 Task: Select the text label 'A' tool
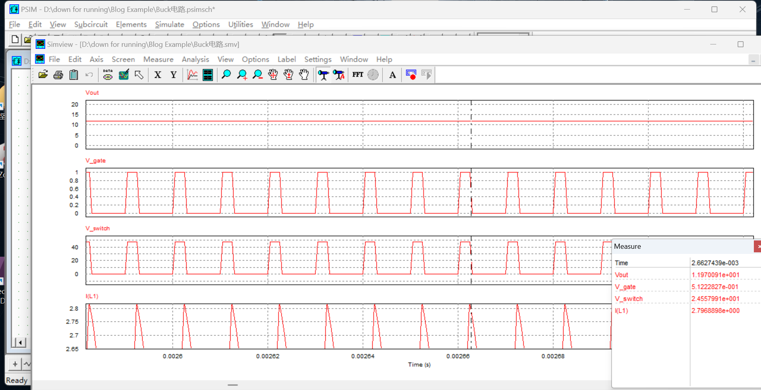coord(392,75)
